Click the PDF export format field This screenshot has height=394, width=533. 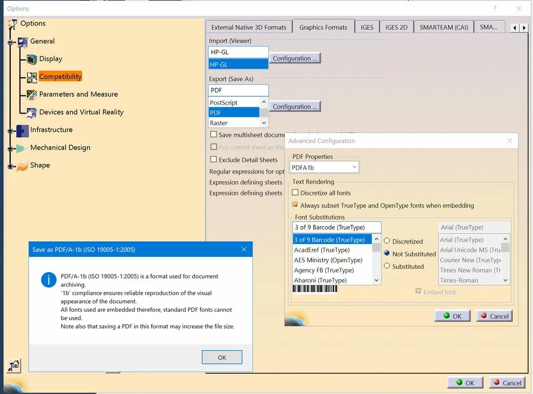(238, 90)
